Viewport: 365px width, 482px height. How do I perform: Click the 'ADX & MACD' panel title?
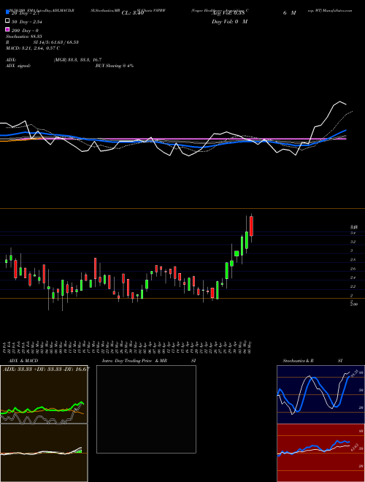(23, 361)
